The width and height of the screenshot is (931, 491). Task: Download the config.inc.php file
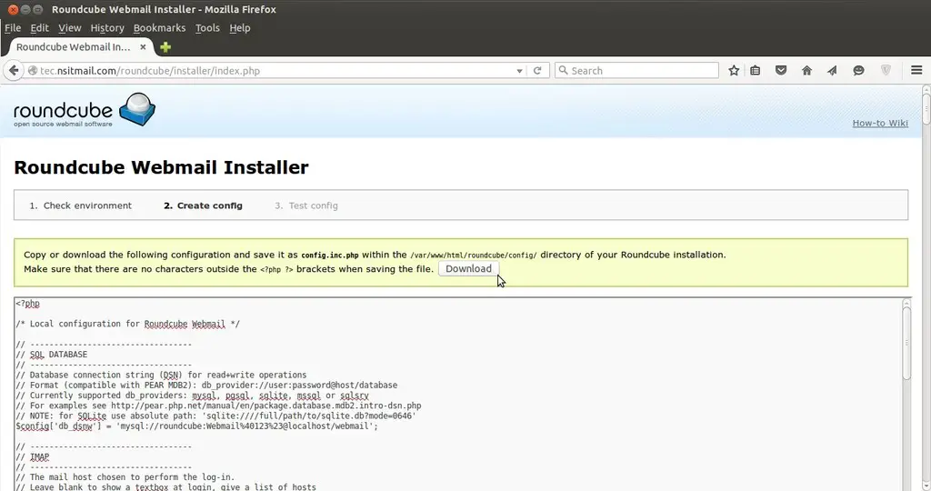[x=468, y=268]
